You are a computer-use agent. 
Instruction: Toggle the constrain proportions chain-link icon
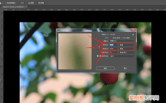click(x=99, y=47)
